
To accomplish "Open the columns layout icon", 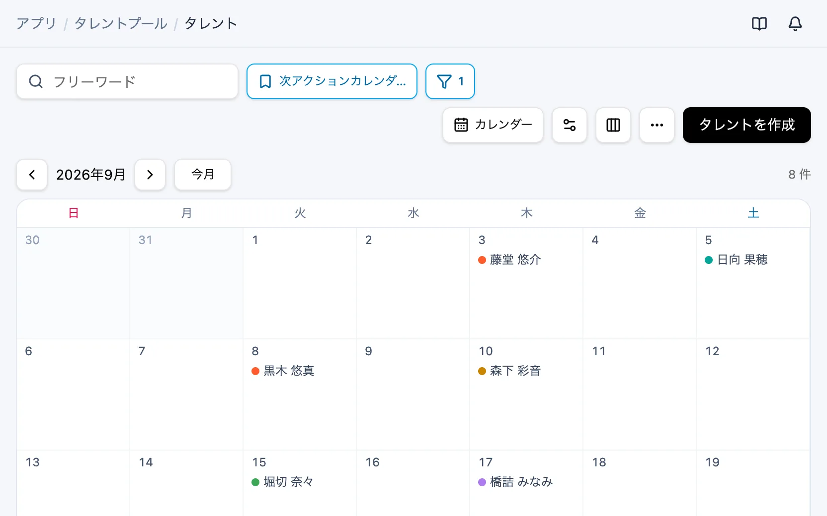I will (613, 125).
